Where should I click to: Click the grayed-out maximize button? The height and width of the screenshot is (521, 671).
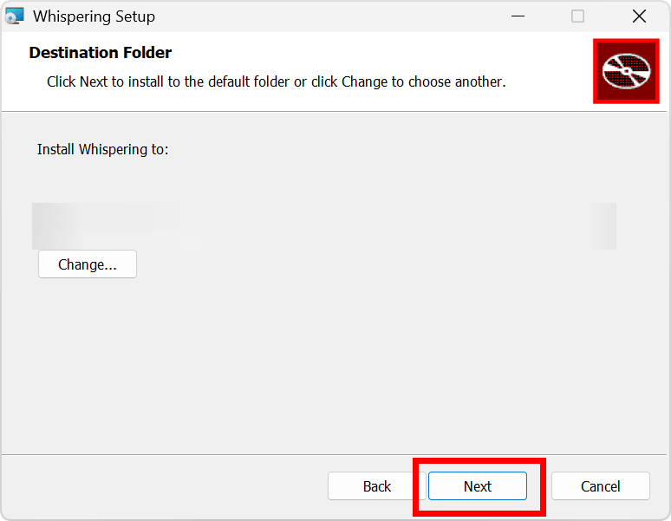tap(577, 16)
